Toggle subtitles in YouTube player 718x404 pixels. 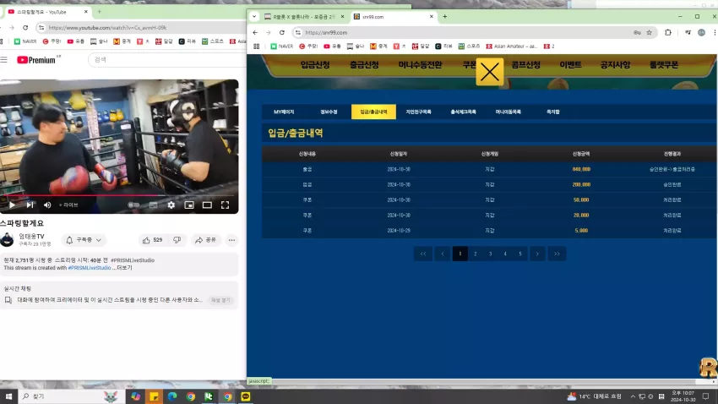tap(153, 205)
